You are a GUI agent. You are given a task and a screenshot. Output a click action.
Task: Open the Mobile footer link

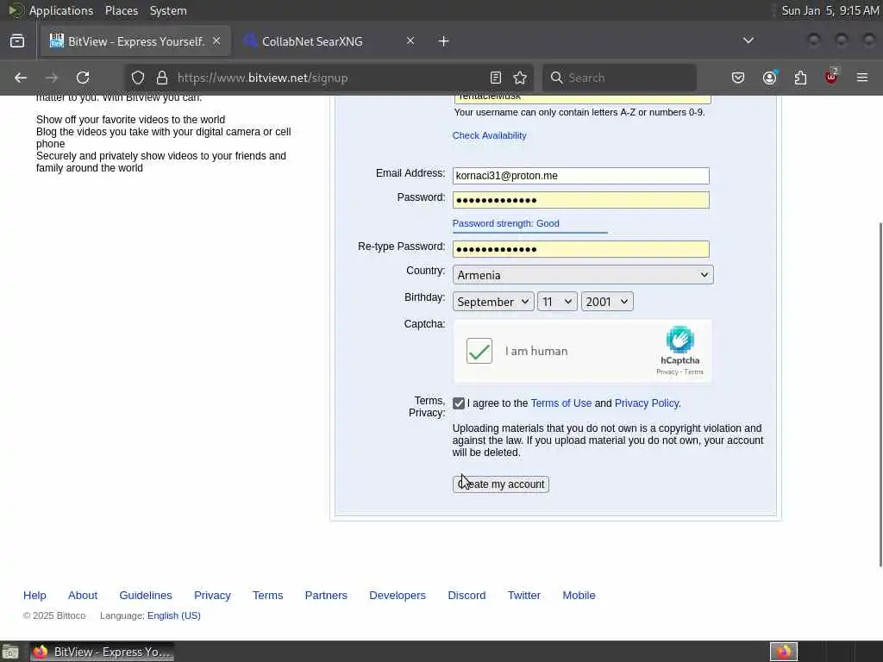point(579,595)
